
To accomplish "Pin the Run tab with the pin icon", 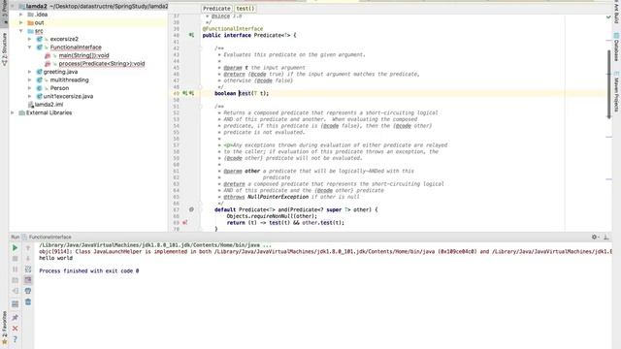I will tap(16, 317).
